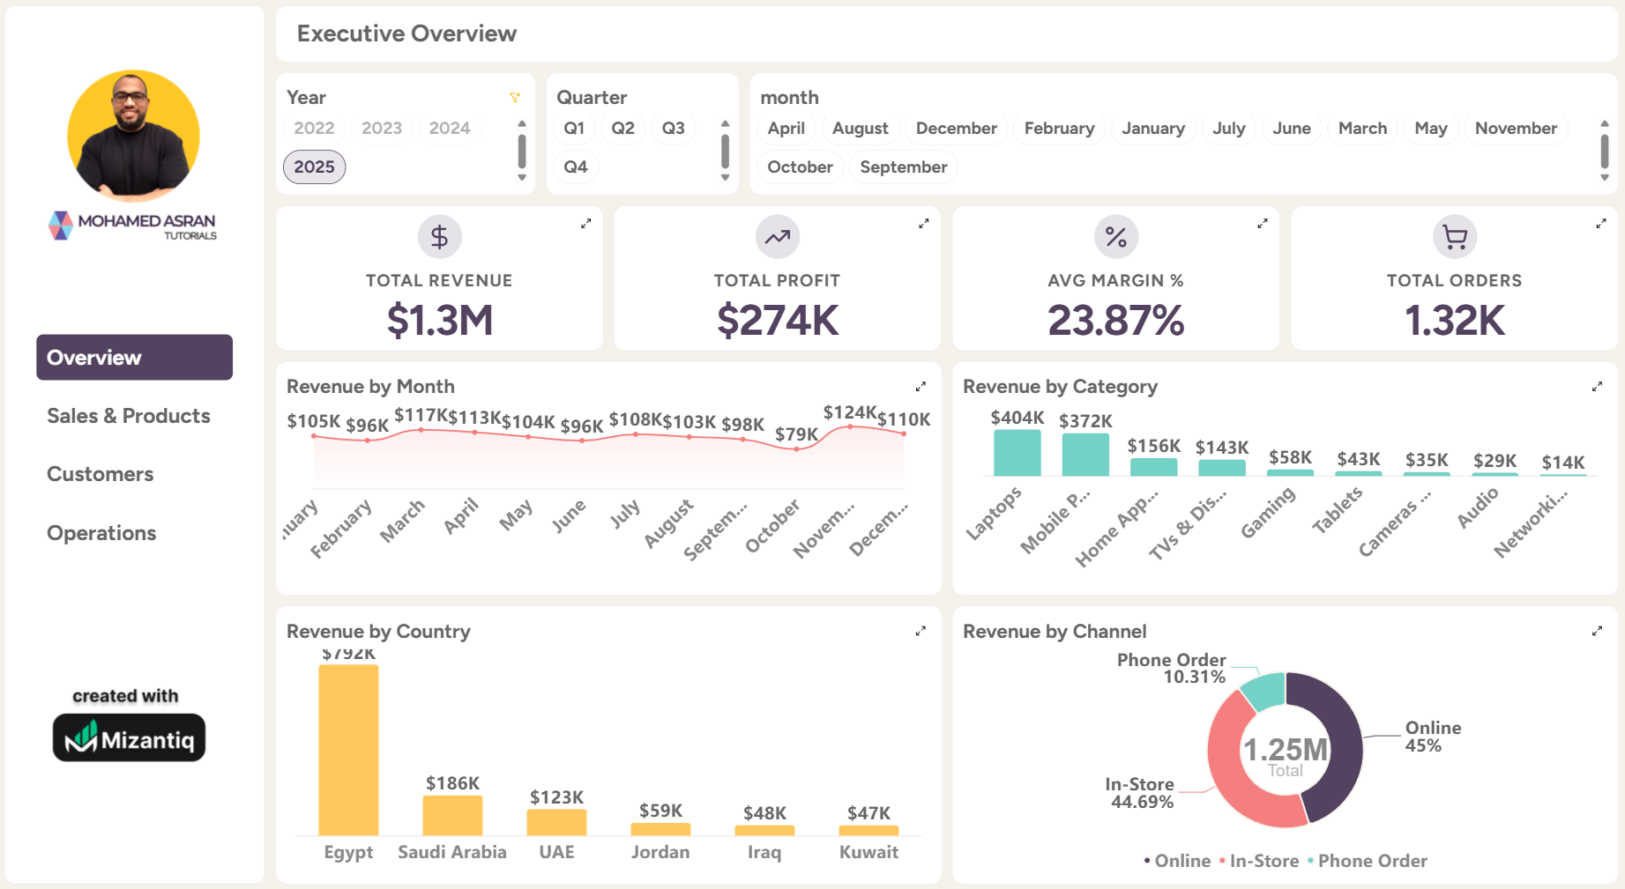Click month list scroll down arrow

coord(1605,178)
